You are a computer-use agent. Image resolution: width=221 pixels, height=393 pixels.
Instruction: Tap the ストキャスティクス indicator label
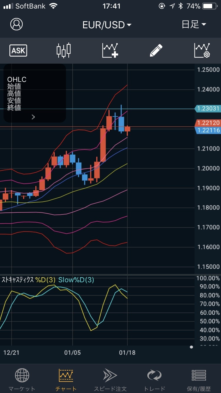tap(18, 280)
